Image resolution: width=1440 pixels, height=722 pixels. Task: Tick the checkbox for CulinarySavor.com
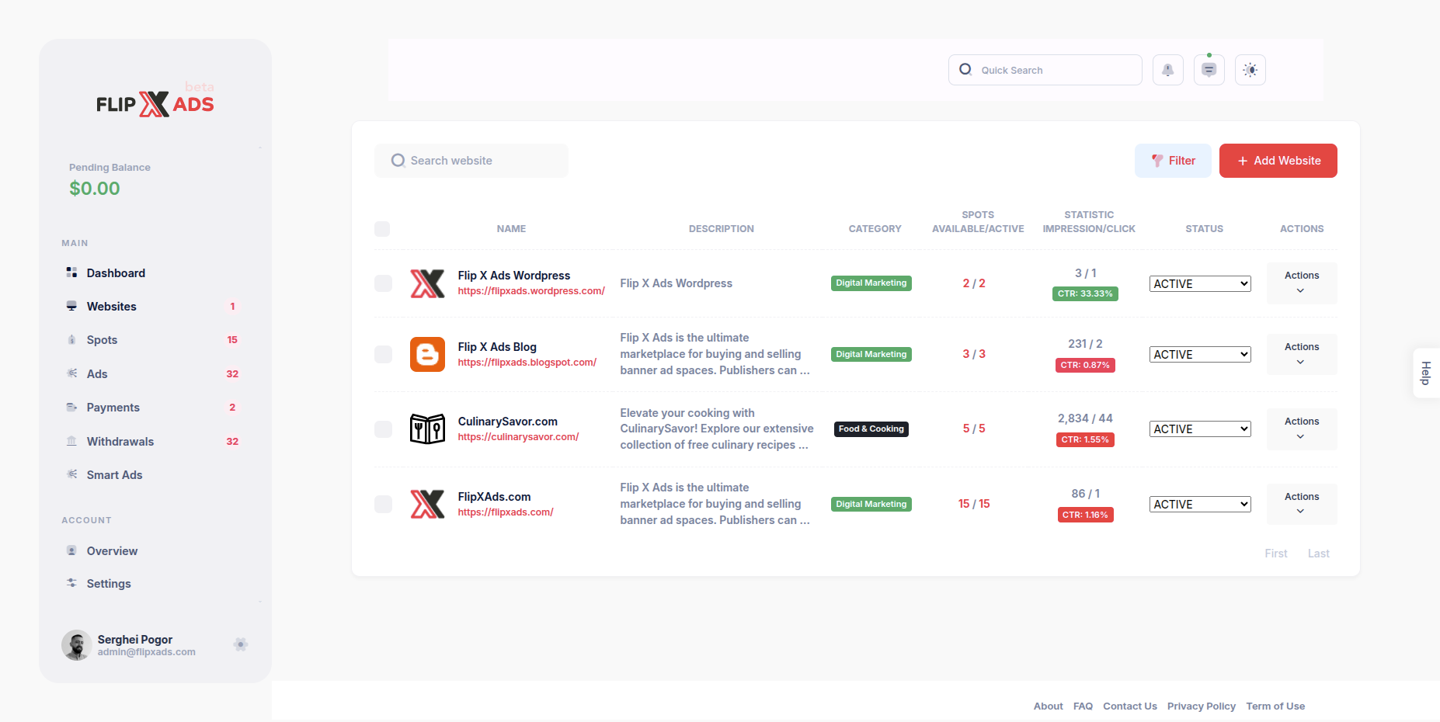[383, 429]
